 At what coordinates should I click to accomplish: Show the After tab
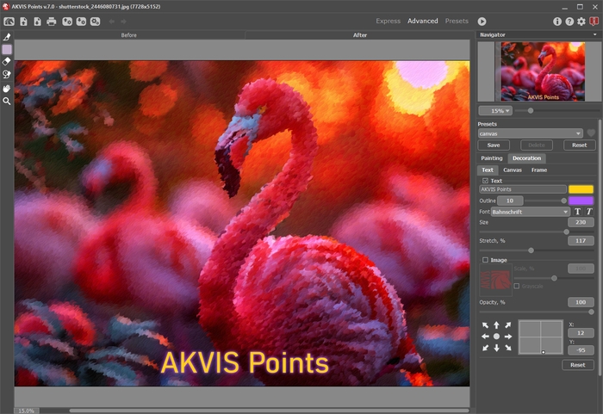[359, 35]
